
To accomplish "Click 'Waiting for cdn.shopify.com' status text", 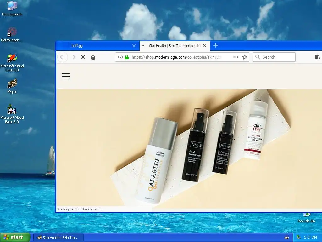I will pyautogui.click(x=80, y=209).
